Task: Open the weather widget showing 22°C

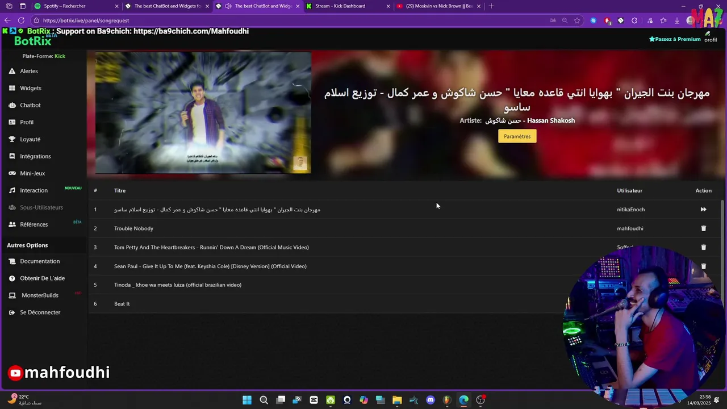Action: [x=26, y=400]
